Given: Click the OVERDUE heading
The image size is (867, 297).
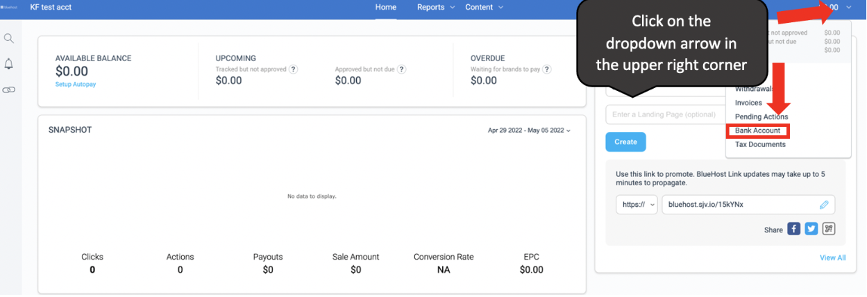Looking at the screenshot, I should [487, 58].
